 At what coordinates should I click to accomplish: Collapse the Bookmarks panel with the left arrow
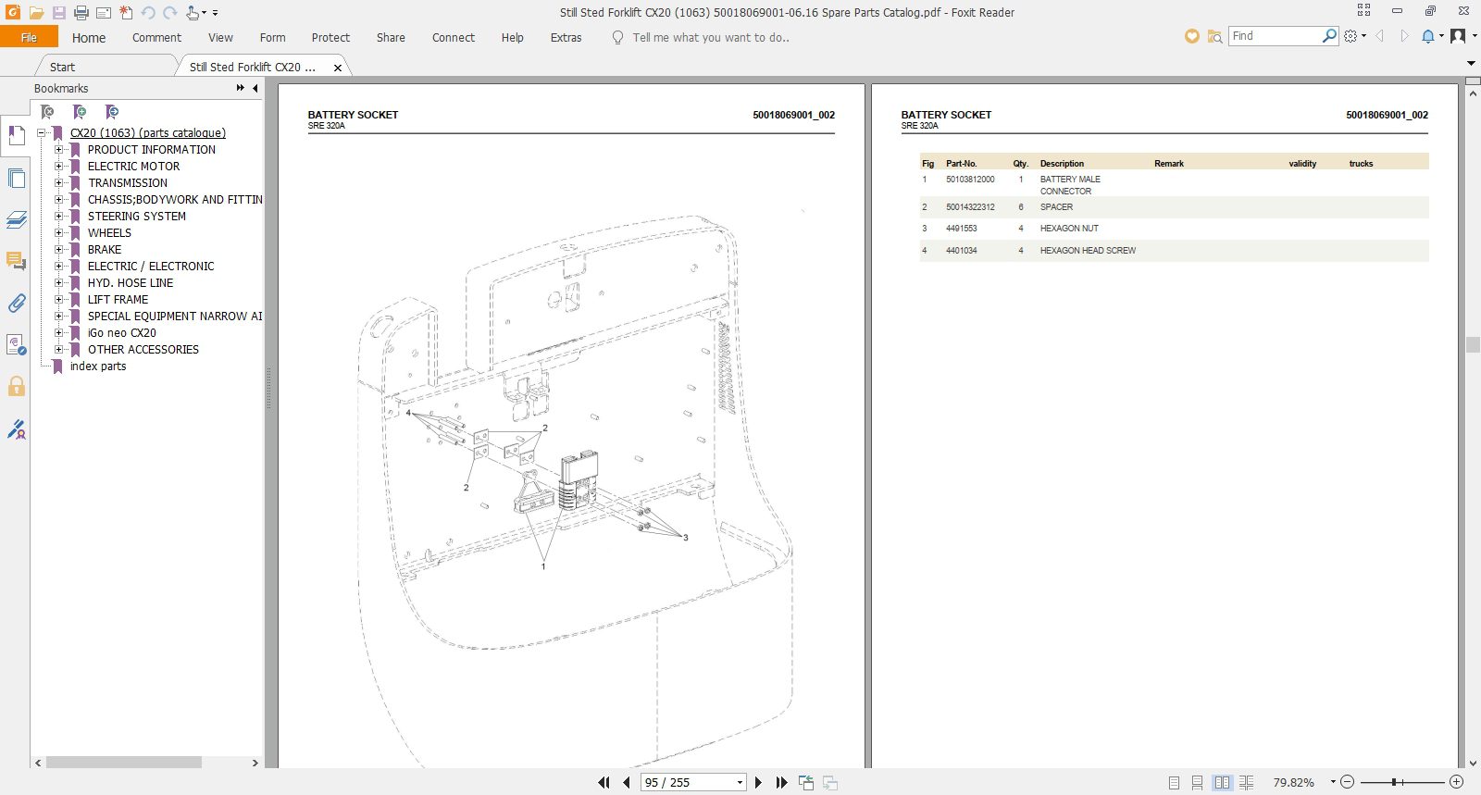(x=255, y=88)
